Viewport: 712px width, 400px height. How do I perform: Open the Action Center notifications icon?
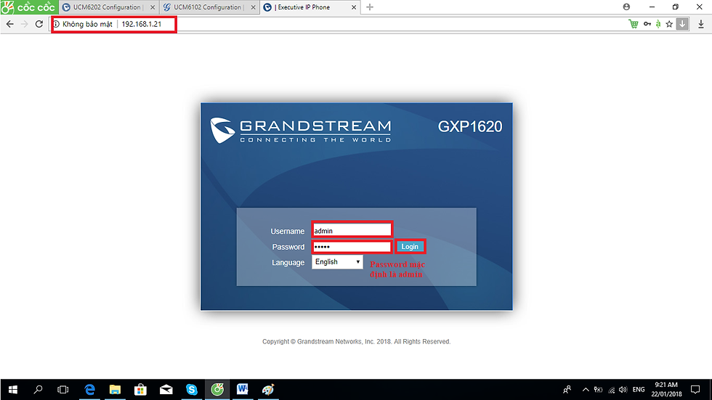pyautogui.click(x=695, y=390)
